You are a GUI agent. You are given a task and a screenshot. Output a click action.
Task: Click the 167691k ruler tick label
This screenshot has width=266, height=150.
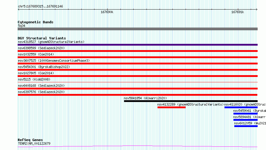(238, 12)
